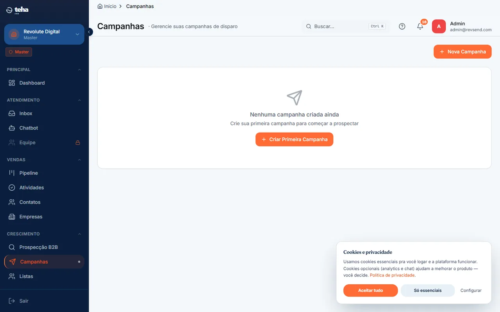Open the Contatos menu item

coord(44,202)
